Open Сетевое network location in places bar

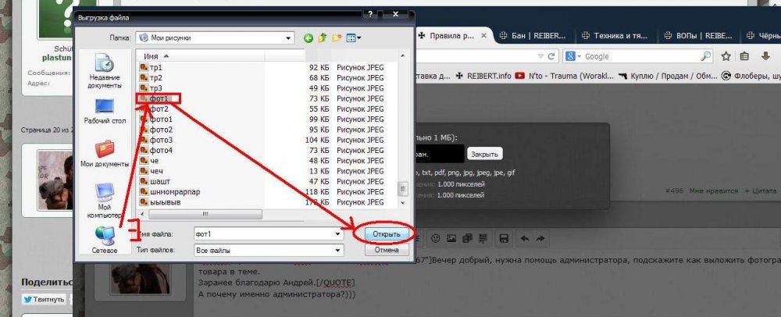click(105, 240)
